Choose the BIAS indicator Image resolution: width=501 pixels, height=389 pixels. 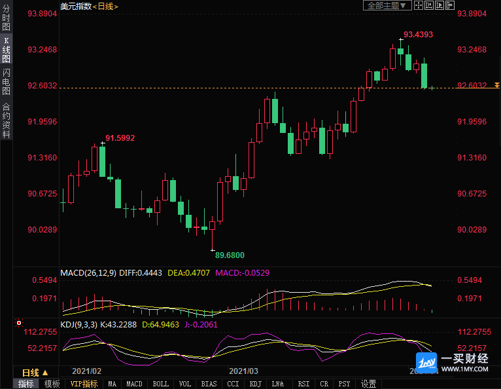click(x=209, y=384)
